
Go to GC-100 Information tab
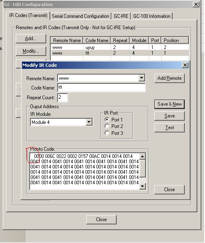coord(152,16)
